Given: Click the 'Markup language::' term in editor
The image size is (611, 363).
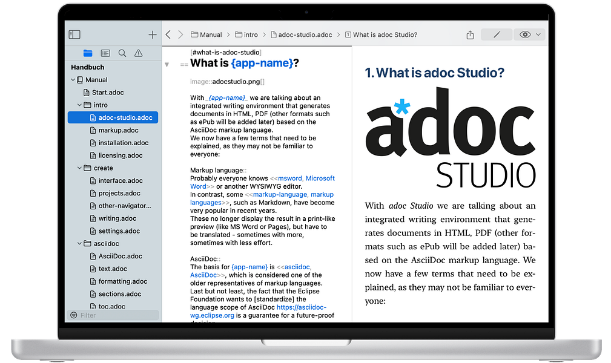Looking at the screenshot, I should pyautogui.click(x=218, y=170).
